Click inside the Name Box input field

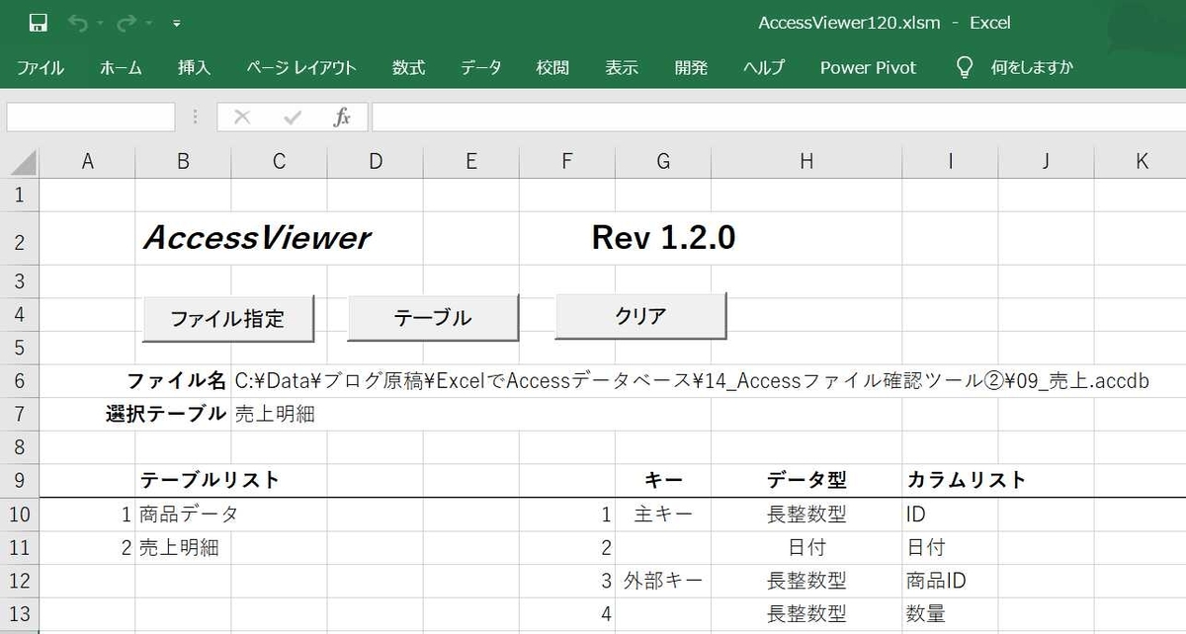click(x=89, y=117)
